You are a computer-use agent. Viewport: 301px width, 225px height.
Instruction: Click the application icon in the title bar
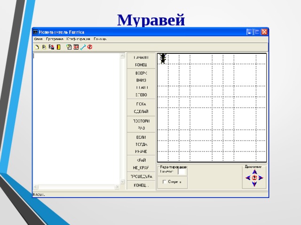point(36,32)
